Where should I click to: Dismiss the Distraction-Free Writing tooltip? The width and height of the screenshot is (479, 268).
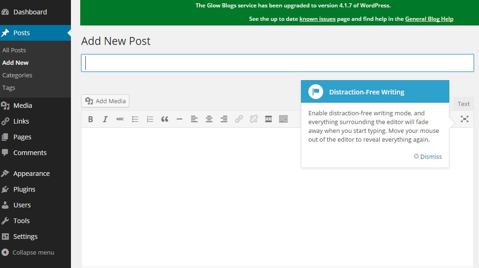point(428,156)
